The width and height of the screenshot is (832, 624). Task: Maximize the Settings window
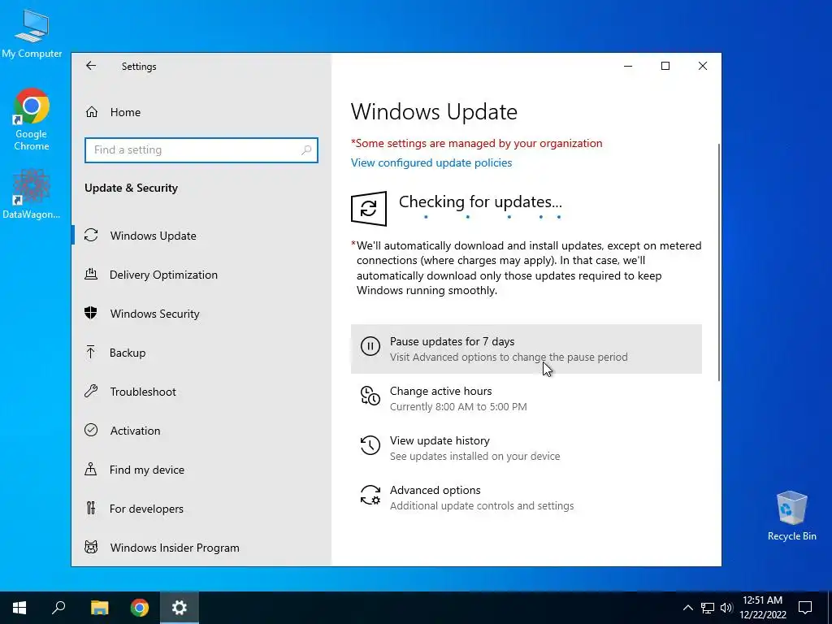(665, 66)
